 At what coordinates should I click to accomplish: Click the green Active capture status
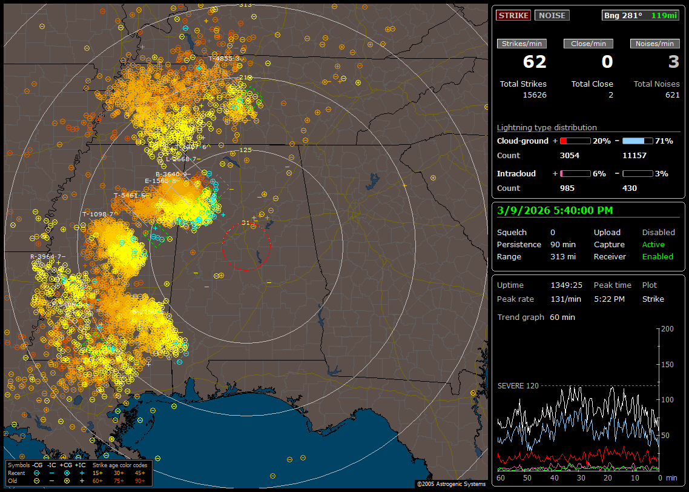point(653,245)
